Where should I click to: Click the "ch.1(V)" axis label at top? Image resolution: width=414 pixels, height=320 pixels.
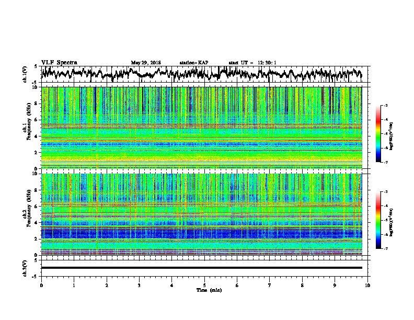(25, 74)
